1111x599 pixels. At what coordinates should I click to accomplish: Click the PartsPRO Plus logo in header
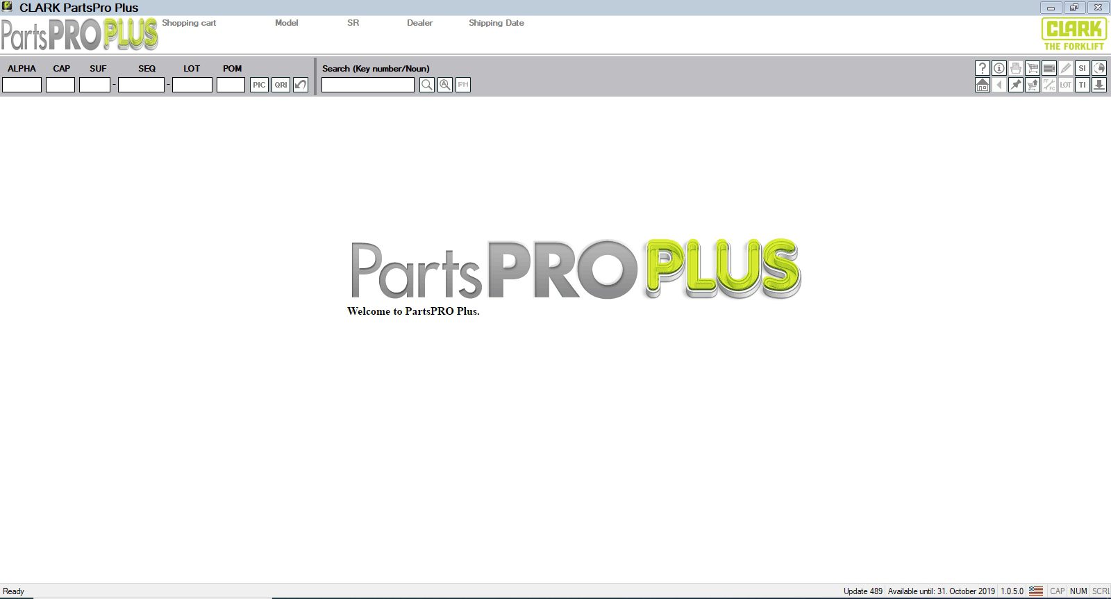tap(80, 35)
